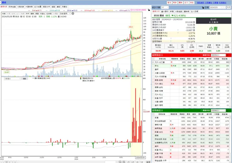Select the 1年 range button
Screen dimensions: 232x163
tap(137, 162)
